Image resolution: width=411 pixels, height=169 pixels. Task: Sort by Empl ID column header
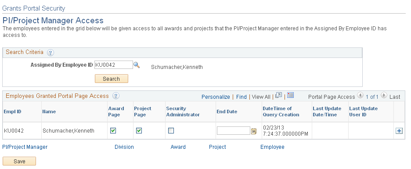(x=12, y=111)
